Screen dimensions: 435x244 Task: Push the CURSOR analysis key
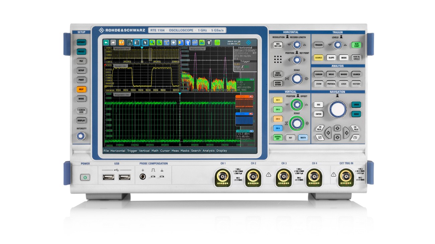[x=319, y=74]
